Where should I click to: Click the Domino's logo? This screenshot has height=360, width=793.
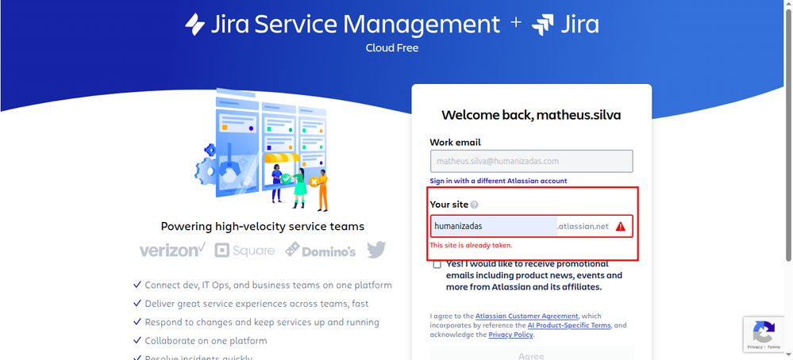(321, 251)
